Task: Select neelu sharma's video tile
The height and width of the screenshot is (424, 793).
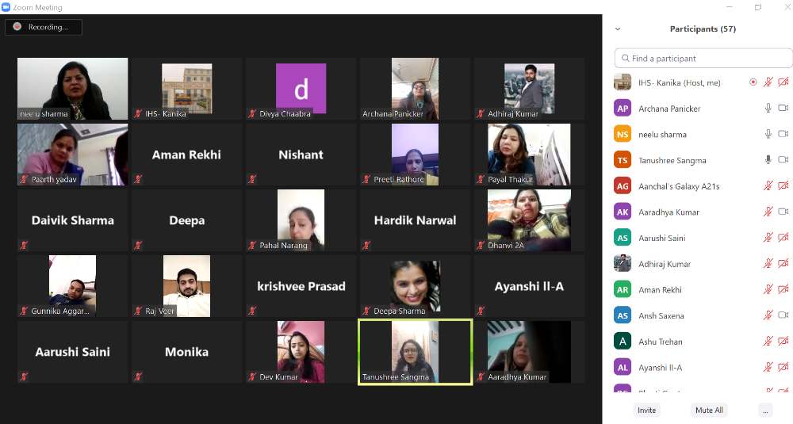Action: click(73, 89)
